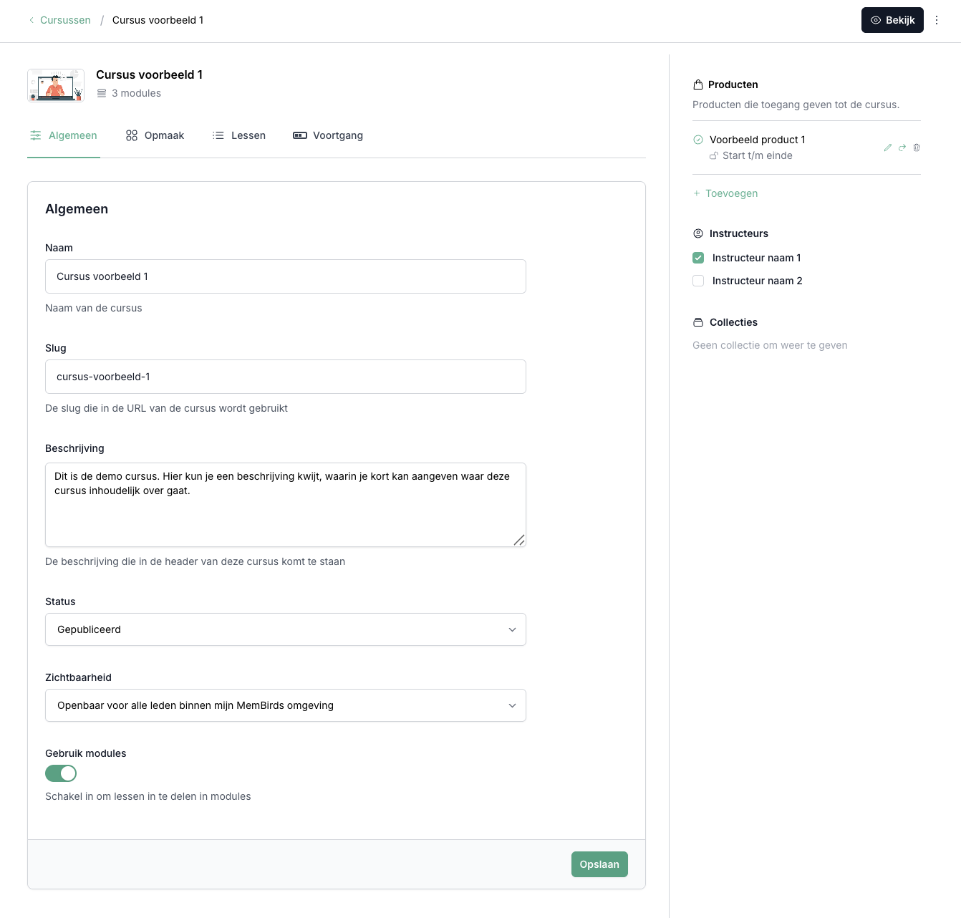This screenshot has height=918, width=961.
Task: Click the Bekijk preview button
Action: coord(892,20)
